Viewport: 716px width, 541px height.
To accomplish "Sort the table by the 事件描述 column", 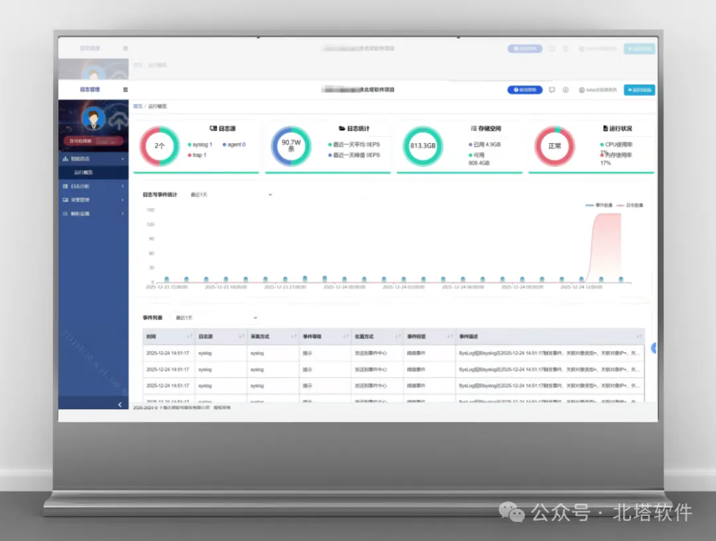I will point(639,336).
